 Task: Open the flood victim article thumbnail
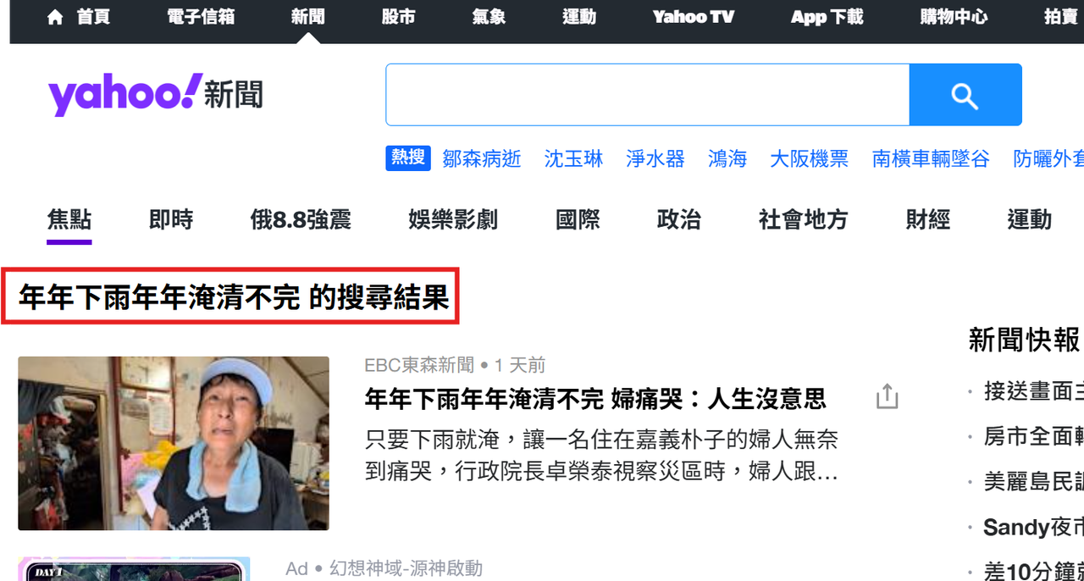pyautogui.click(x=174, y=443)
